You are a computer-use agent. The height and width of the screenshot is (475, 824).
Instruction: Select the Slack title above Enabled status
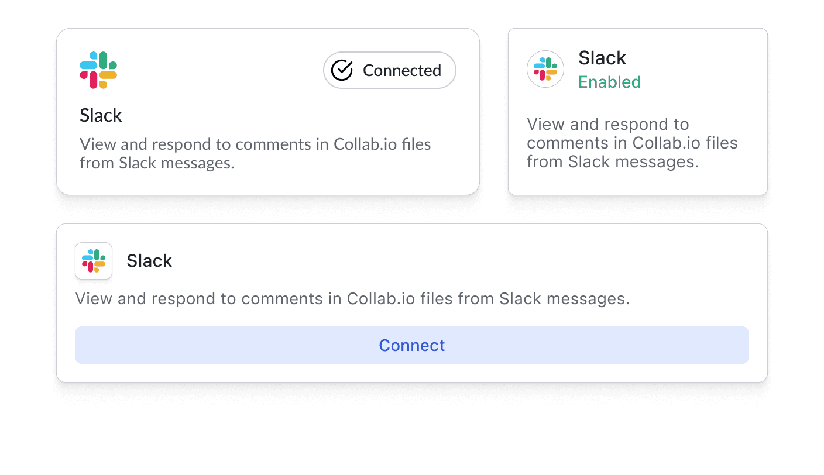(x=602, y=58)
